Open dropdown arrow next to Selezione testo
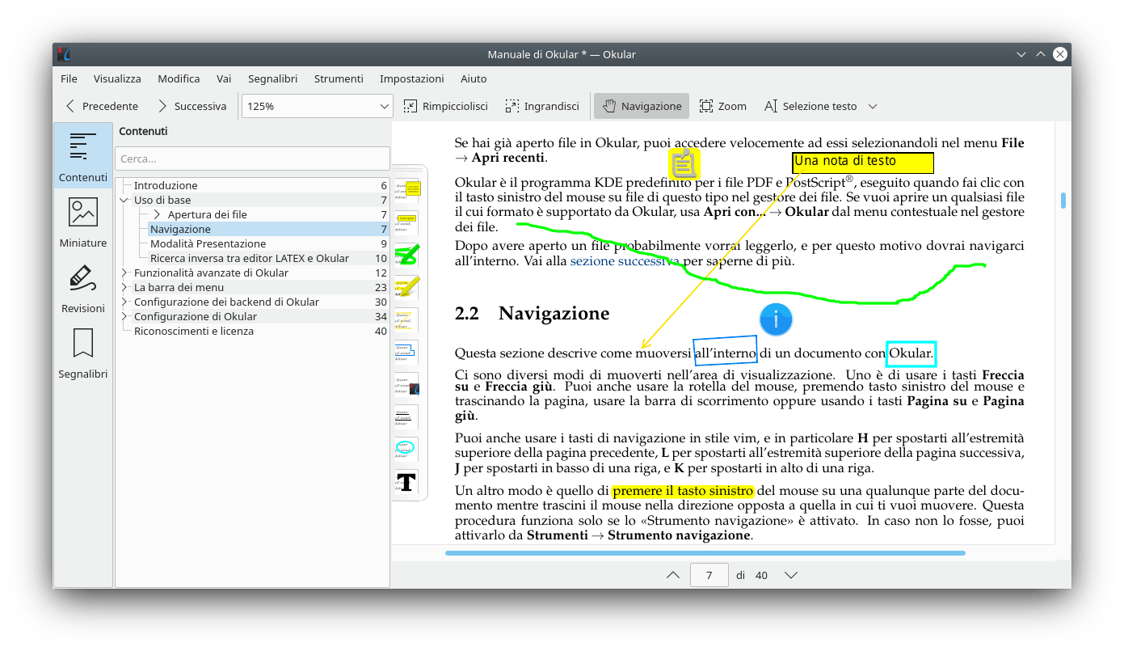This screenshot has width=1124, height=651. click(x=873, y=106)
